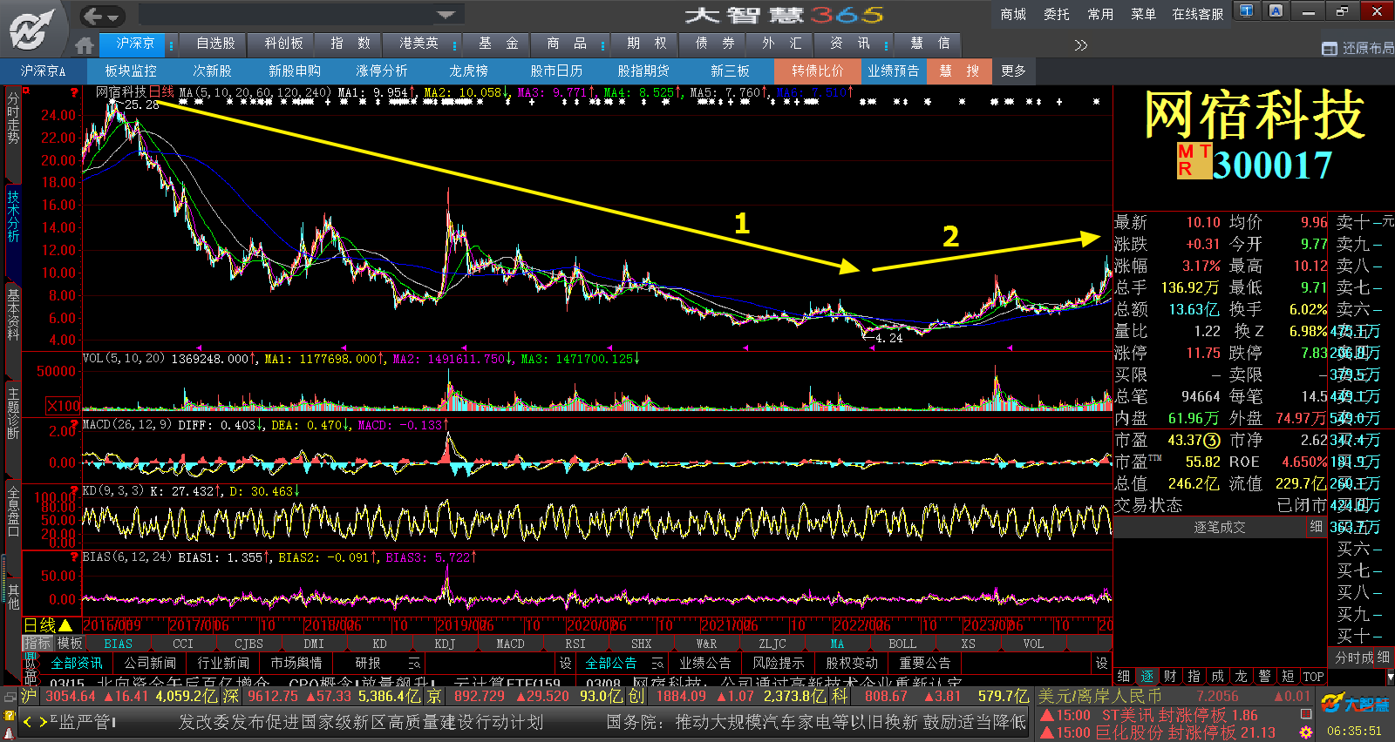Open the 指数 tab

coord(350,43)
